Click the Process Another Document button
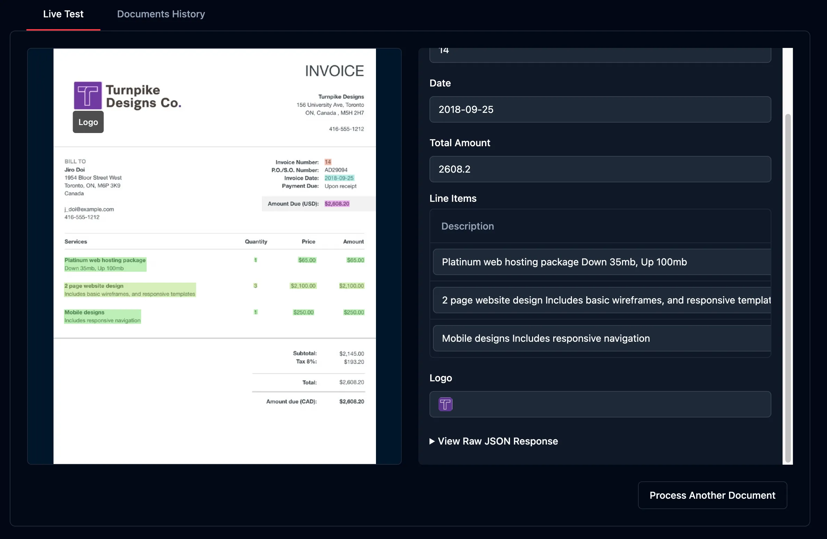This screenshot has height=539, width=827. pos(712,495)
